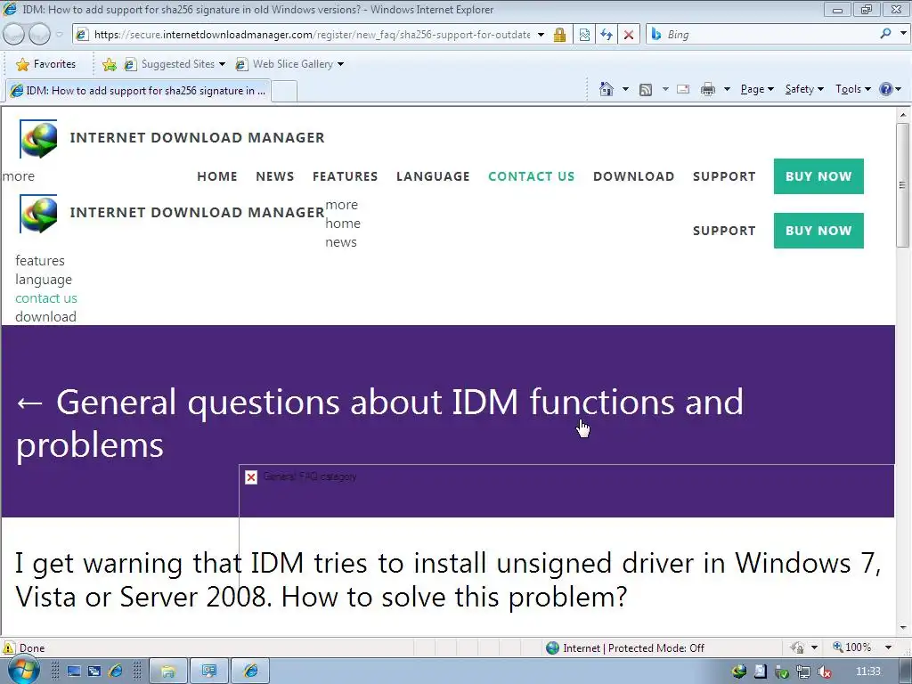Open a new blank tab

click(284, 92)
